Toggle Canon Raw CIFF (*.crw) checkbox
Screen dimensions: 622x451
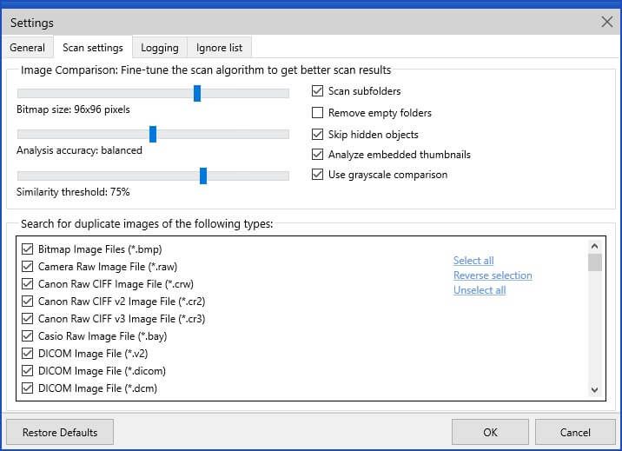28,284
